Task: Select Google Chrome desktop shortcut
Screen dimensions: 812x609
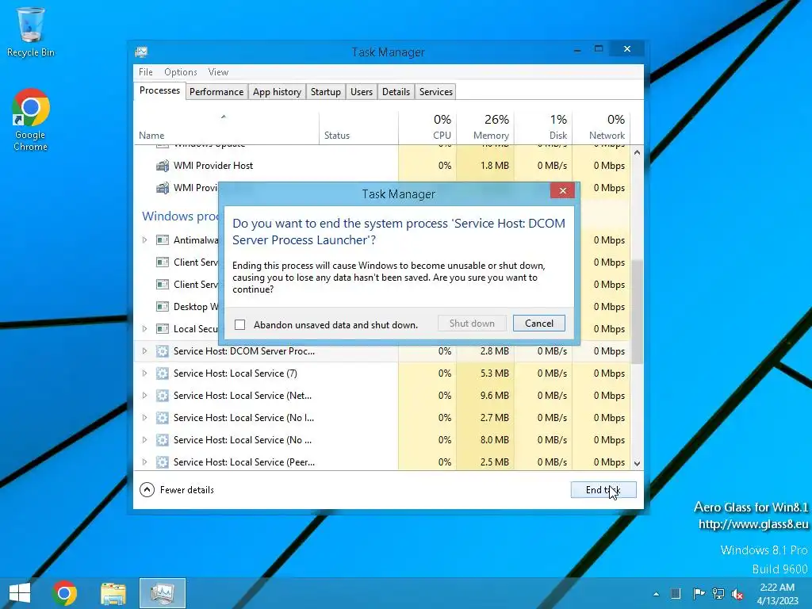Action: coord(31,120)
